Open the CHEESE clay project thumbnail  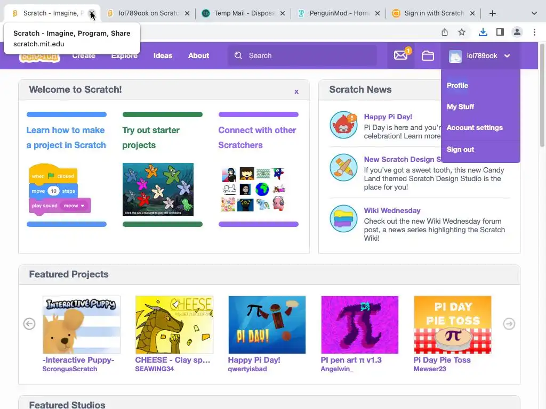tap(174, 324)
